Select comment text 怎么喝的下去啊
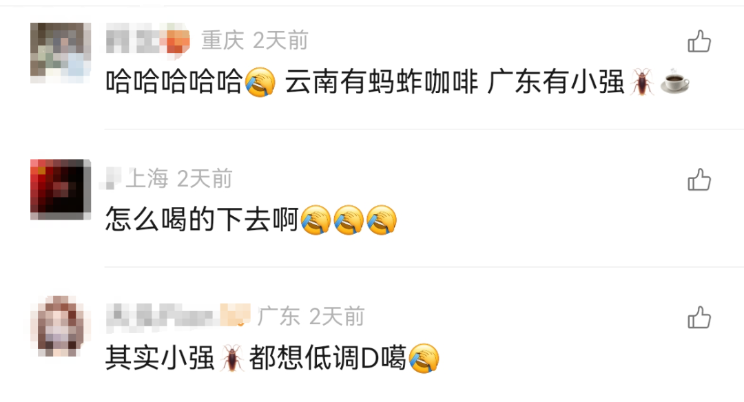 click(x=202, y=220)
